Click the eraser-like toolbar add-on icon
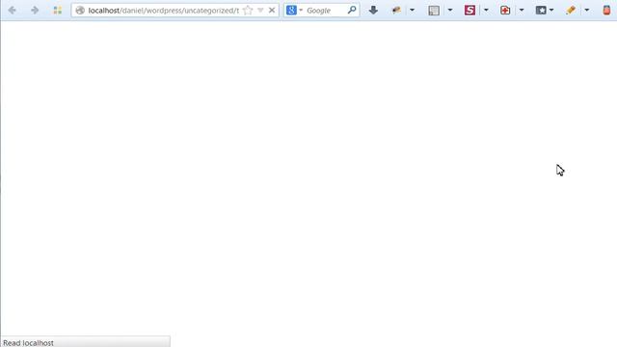Viewport: 617px width, 347px height. click(396, 11)
